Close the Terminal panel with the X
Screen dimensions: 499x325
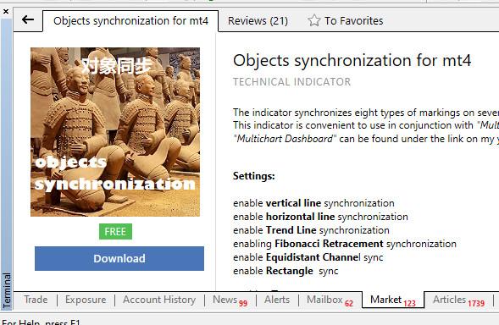point(6,12)
